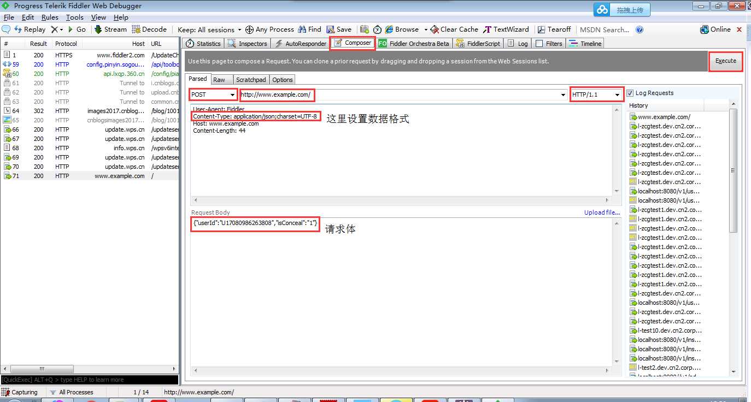The height and width of the screenshot is (402, 751).
Task: Switch to the Inspectors tab
Action: (x=247, y=44)
